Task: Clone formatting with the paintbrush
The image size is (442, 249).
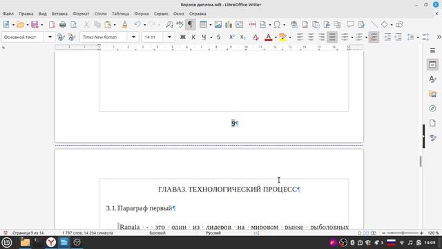Action: pos(124,25)
